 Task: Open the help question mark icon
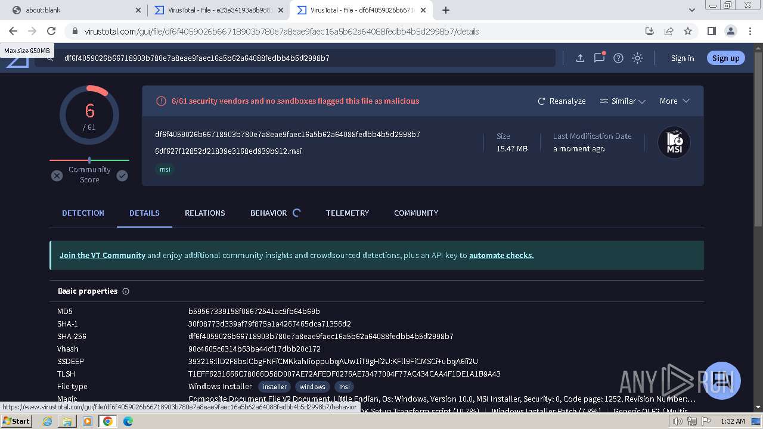[618, 58]
